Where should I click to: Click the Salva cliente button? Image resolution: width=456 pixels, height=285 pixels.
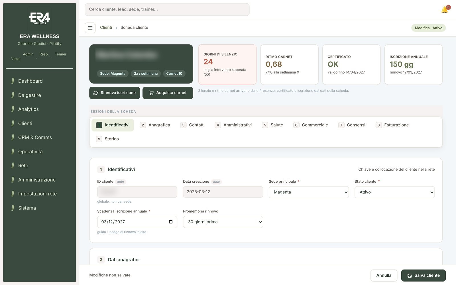423,276
